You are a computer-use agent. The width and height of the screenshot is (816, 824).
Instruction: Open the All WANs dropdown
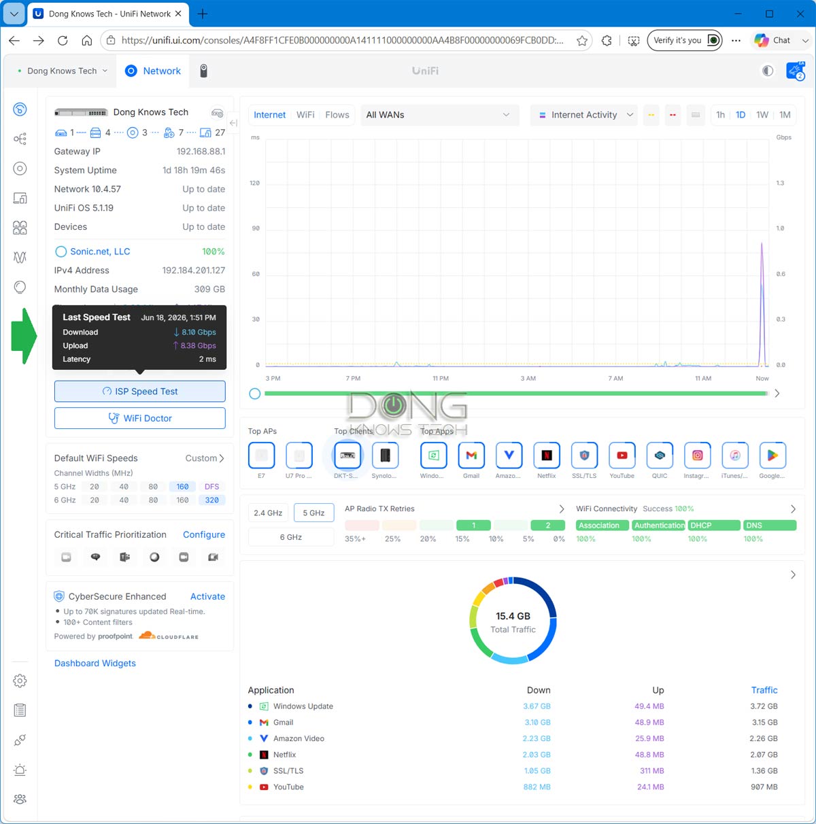click(x=439, y=115)
